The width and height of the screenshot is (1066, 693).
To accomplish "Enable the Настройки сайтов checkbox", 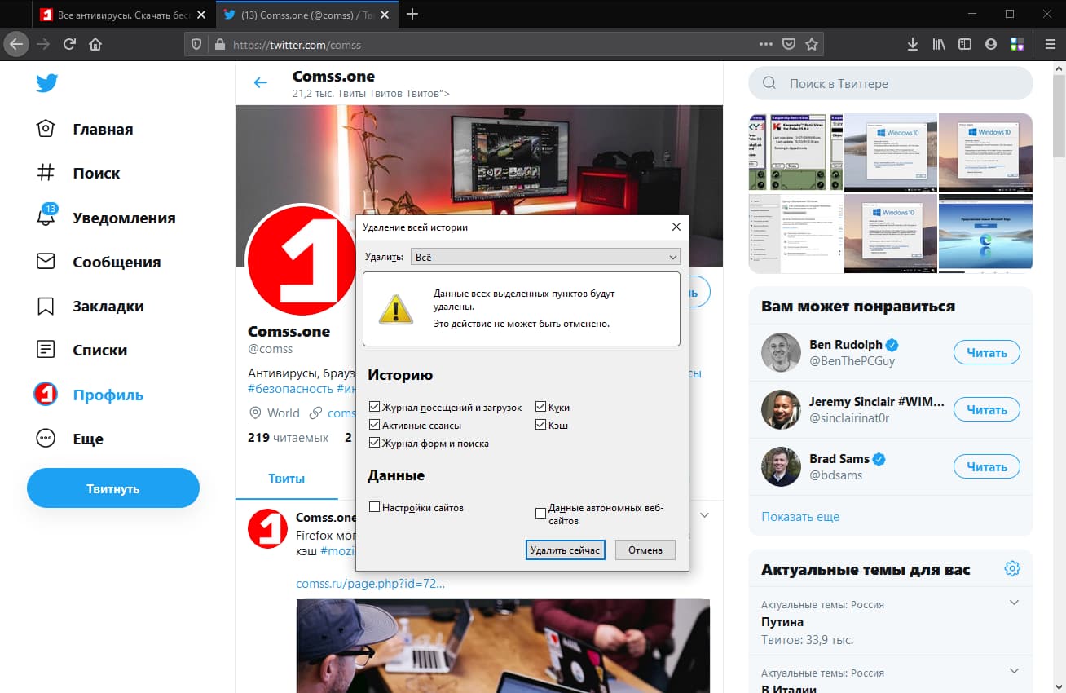I will point(374,506).
